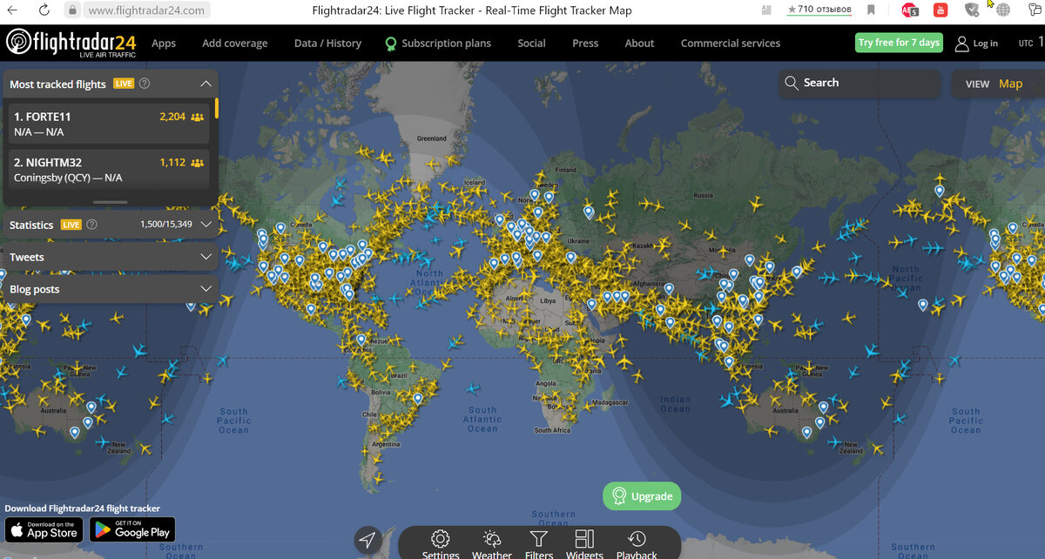The height and width of the screenshot is (559, 1045).
Task: Click the LIVE badge beside Statistics
Action: pyautogui.click(x=71, y=225)
